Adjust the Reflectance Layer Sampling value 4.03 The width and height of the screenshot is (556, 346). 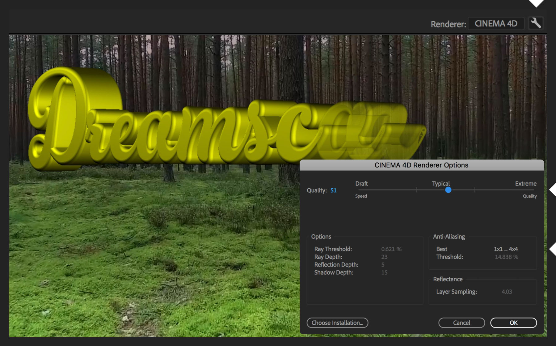pyautogui.click(x=507, y=292)
